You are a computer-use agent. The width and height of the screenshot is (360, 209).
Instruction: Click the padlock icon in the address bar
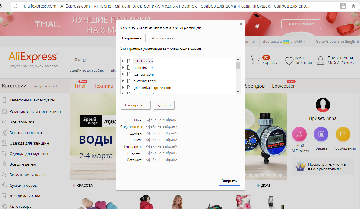(343, 6)
